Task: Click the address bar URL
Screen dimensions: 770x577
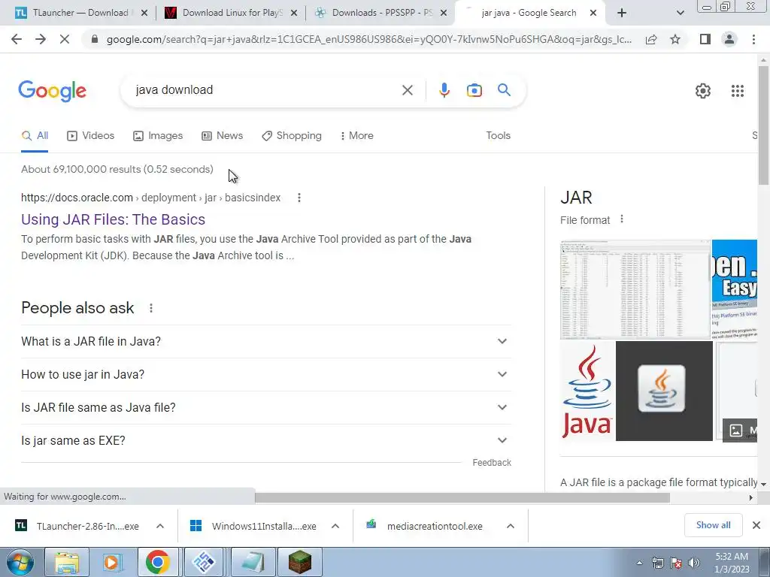Action: click(x=368, y=39)
